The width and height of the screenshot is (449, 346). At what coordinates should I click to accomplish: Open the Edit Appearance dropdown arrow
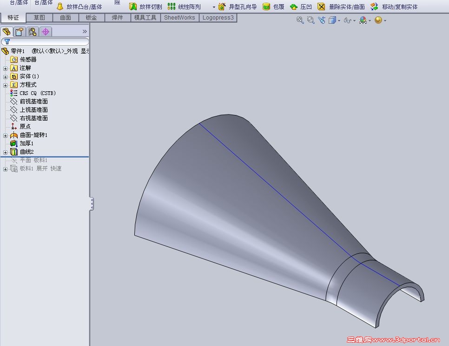[370, 20]
